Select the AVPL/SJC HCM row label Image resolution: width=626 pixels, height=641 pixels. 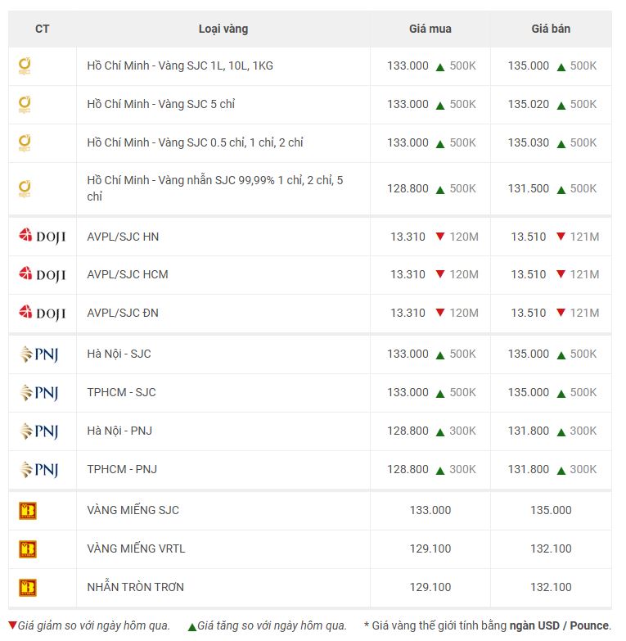point(128,274)
